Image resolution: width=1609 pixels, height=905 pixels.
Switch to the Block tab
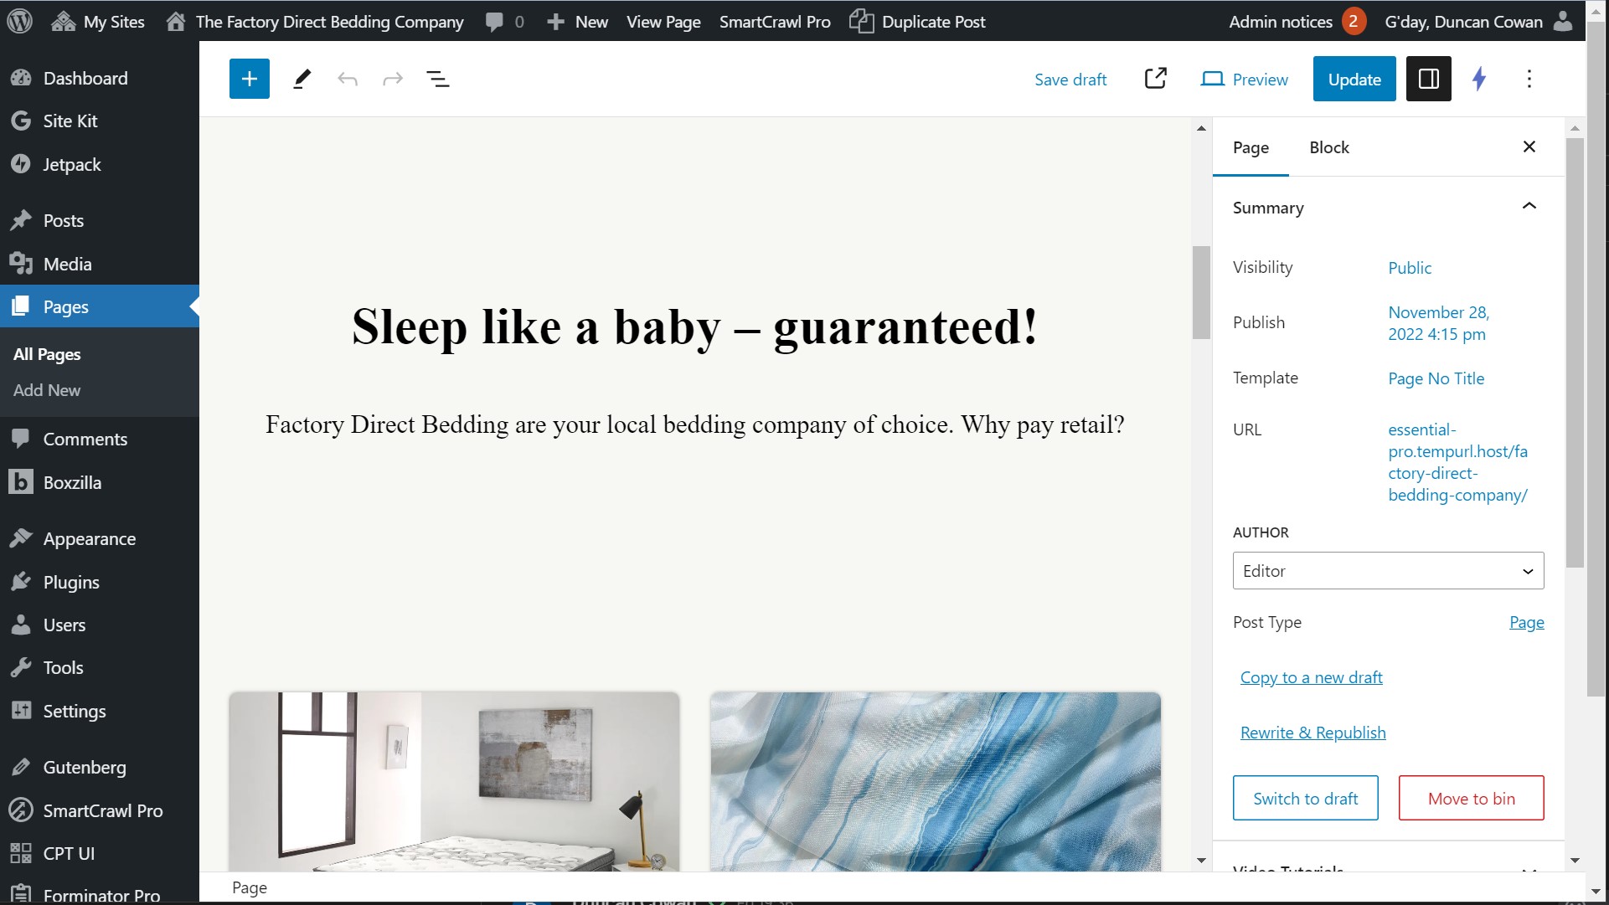click(1329, 147)
